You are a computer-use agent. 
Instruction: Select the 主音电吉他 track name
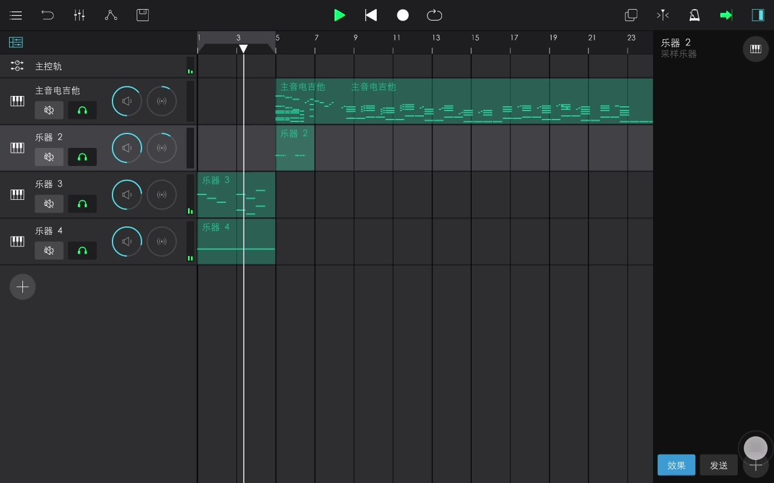coord(57,91)
